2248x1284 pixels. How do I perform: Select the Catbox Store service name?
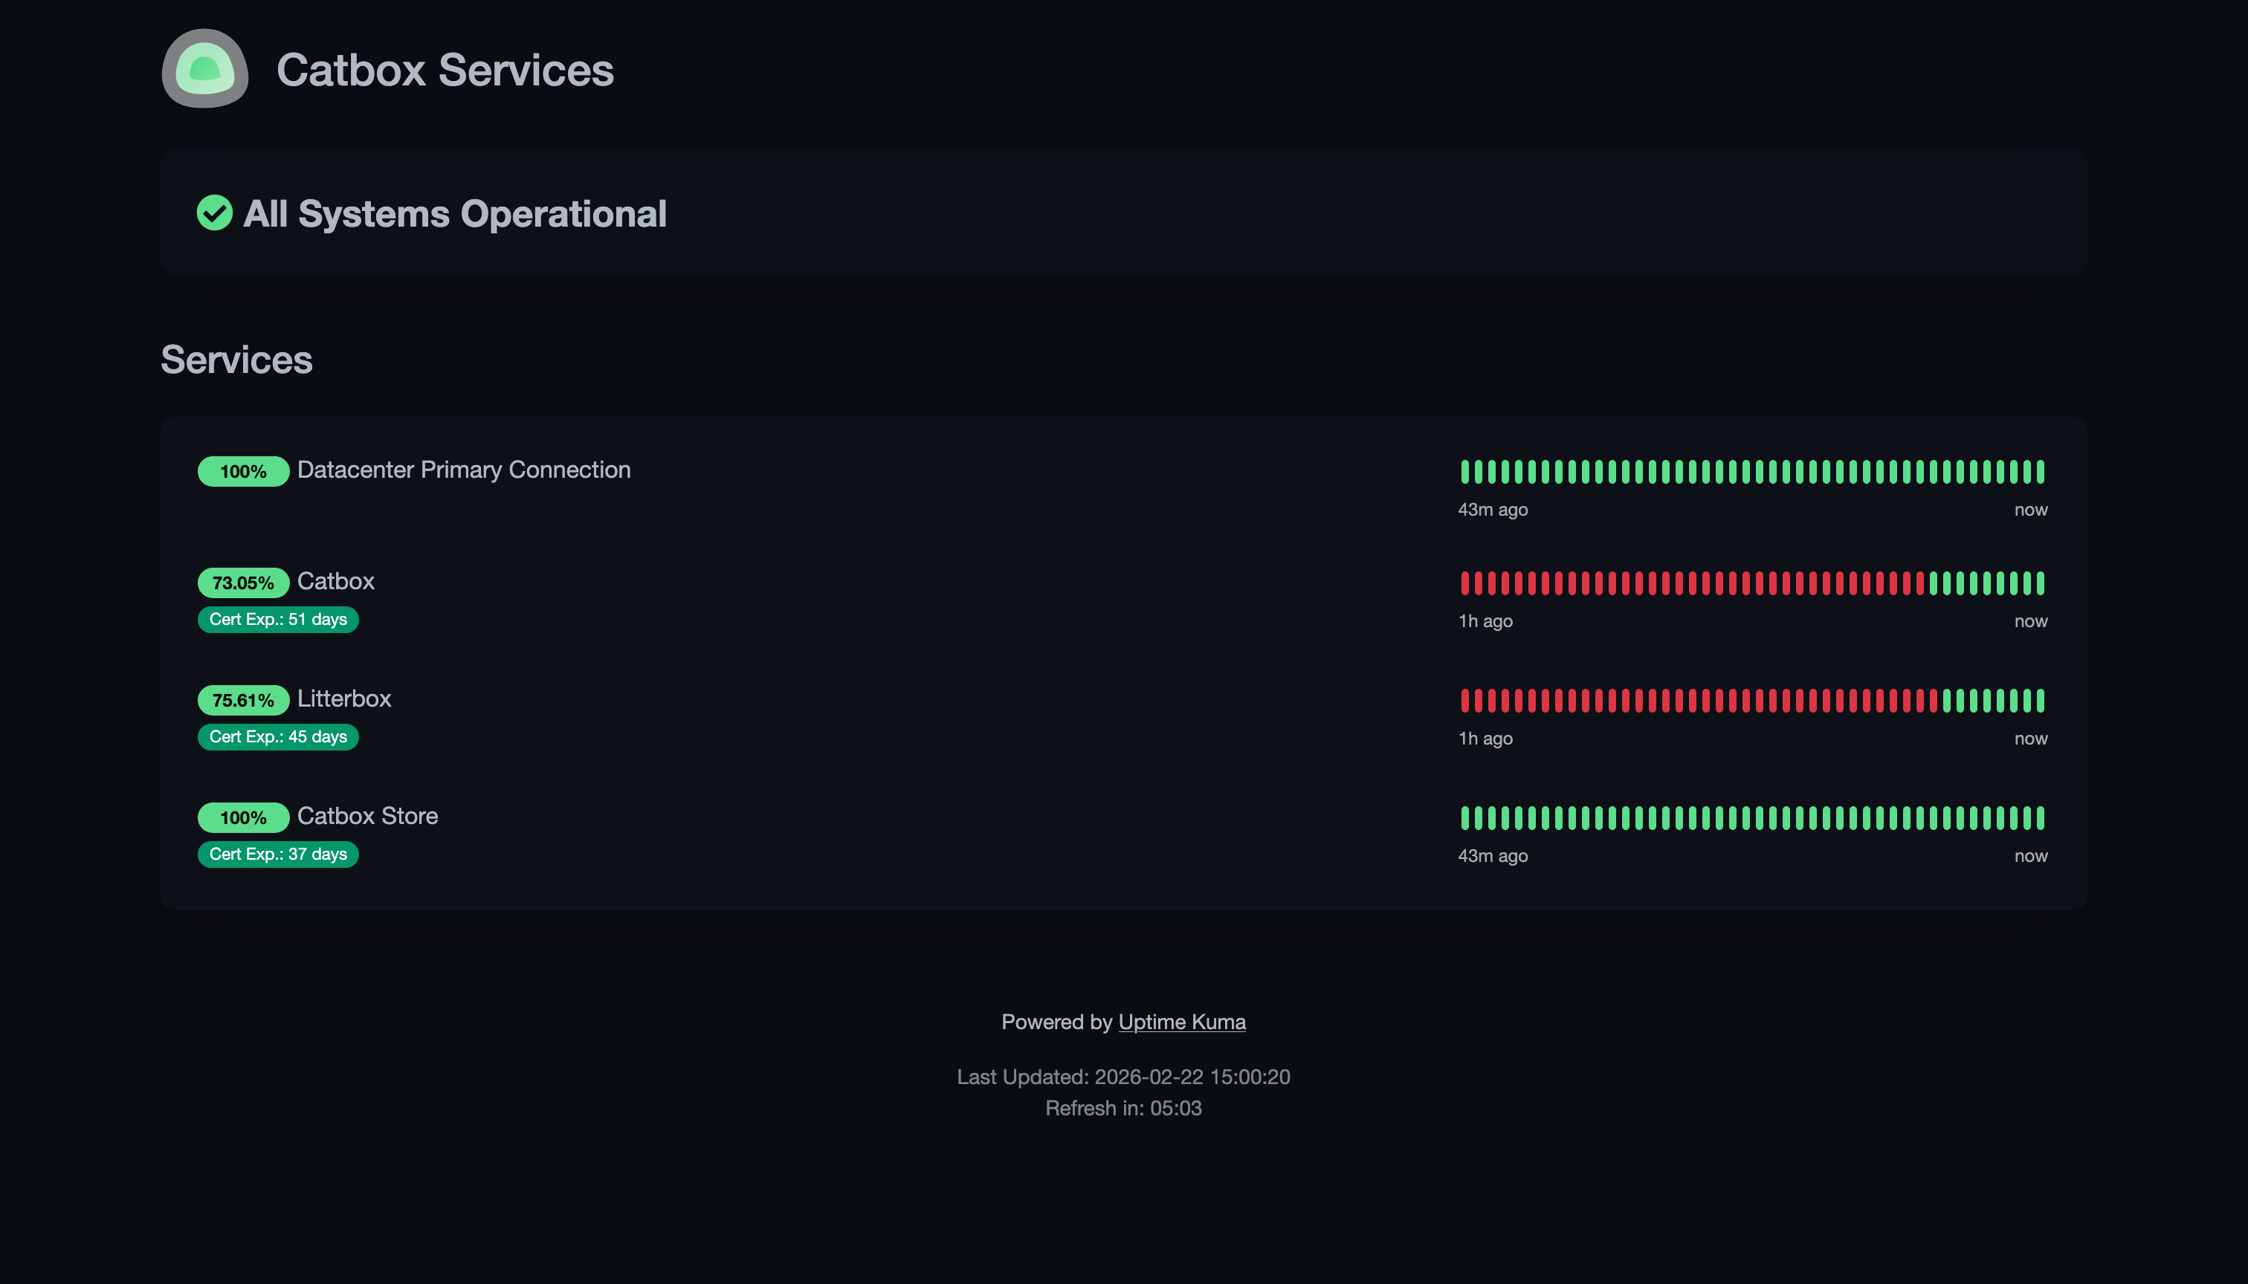(x=367, y=816)
